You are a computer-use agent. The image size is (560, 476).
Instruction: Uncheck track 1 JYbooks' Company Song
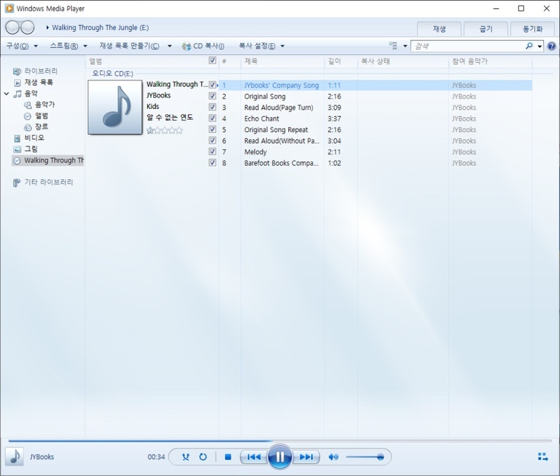click(213, 85)
